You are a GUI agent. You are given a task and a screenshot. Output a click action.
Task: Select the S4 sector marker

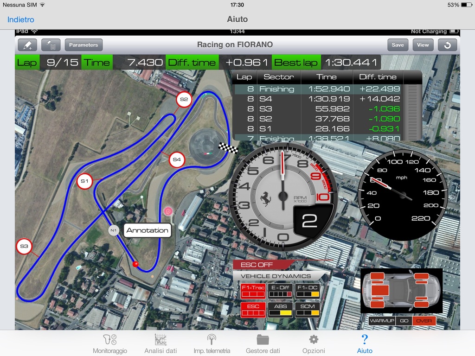pos(177,159)
